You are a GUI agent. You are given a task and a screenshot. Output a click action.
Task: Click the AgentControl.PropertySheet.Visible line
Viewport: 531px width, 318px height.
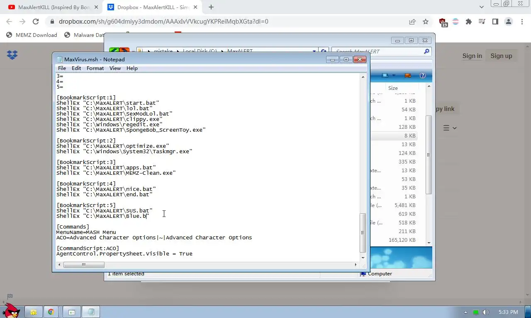[x=124, y=254]
